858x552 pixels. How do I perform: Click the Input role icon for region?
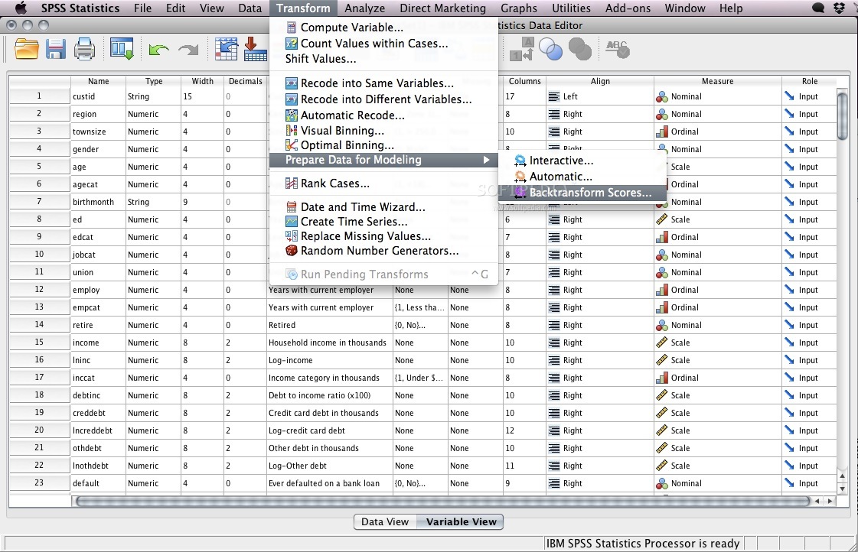789,114
